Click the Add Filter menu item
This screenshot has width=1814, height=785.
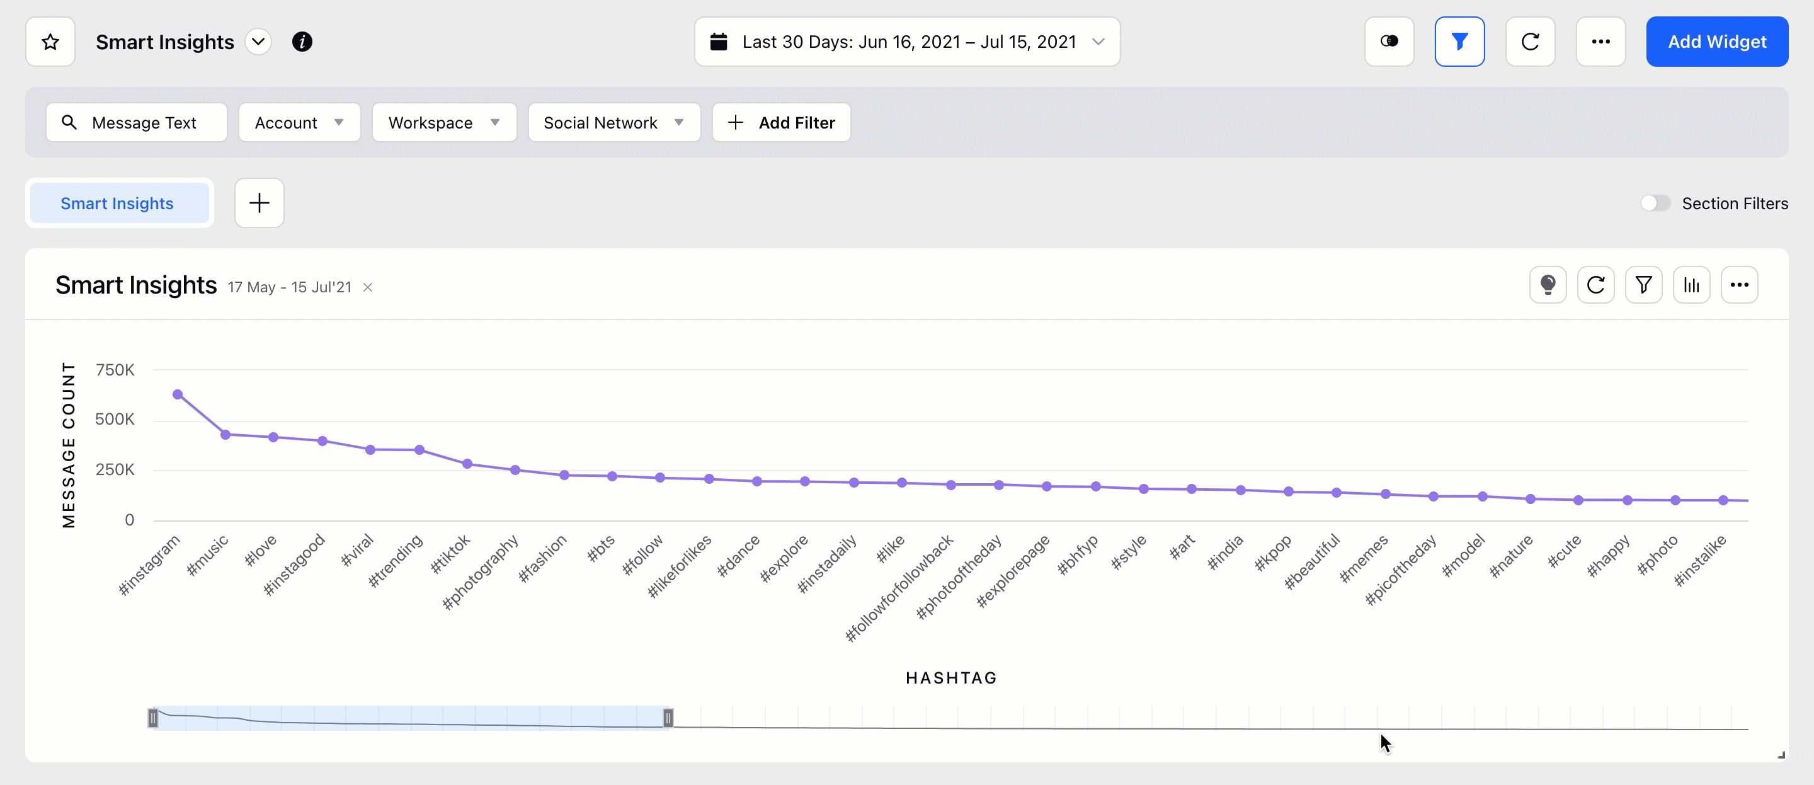781,122
